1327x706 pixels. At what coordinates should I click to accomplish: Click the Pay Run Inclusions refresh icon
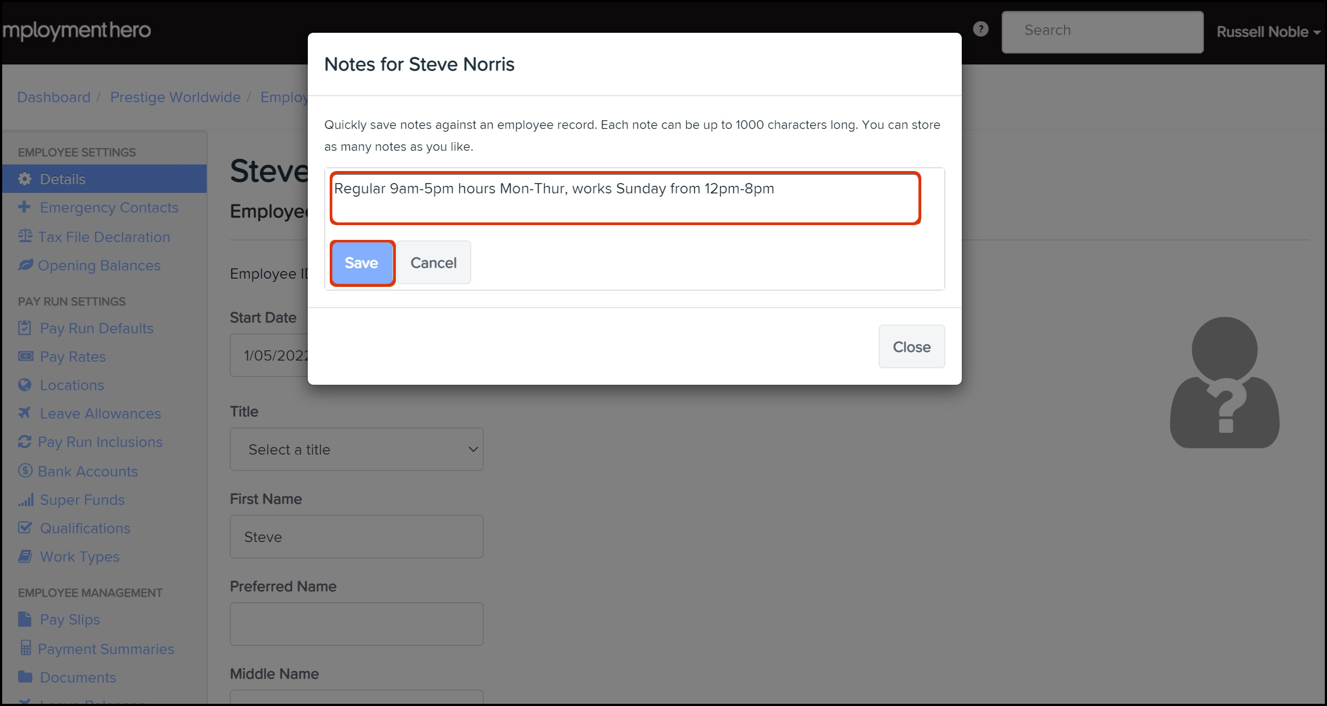[25, 442]
